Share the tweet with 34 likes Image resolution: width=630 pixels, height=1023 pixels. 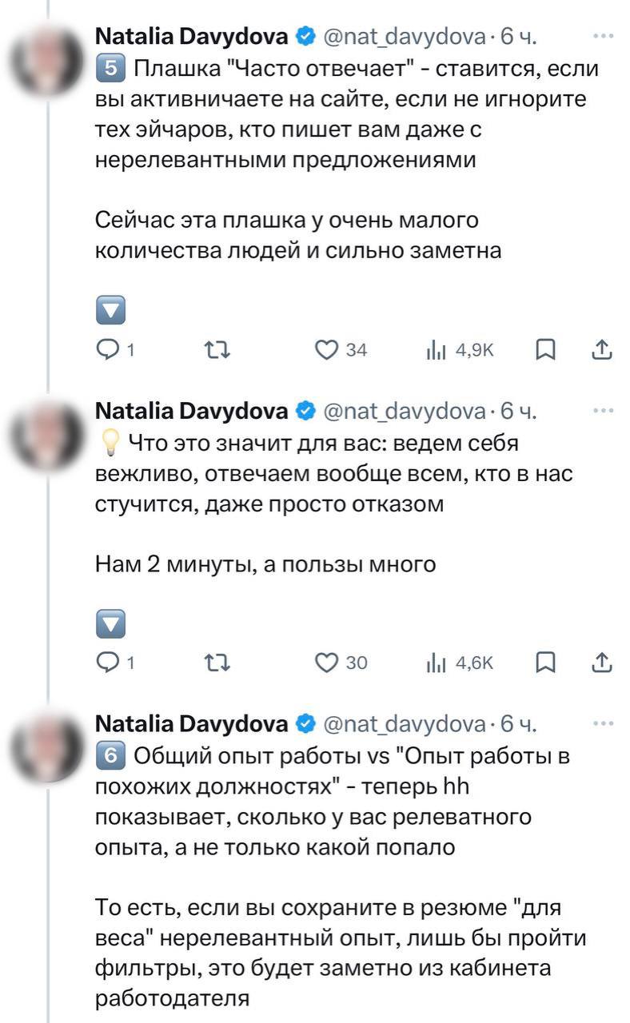602,349
